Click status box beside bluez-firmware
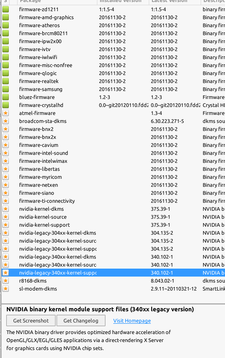225x358 pixels. 6,97
